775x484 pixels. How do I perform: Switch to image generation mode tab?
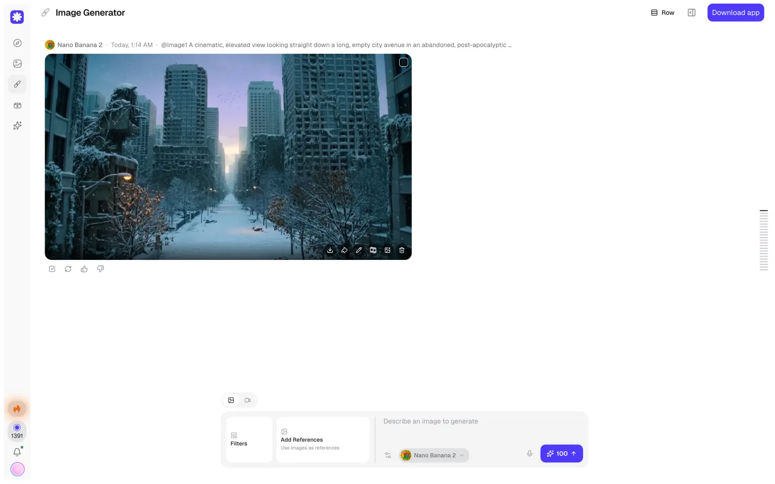coord(231,400)
